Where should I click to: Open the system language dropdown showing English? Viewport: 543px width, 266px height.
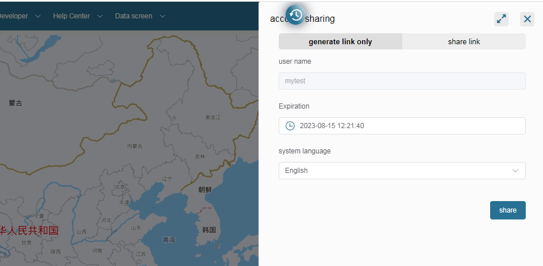click(x=402, y=171)
